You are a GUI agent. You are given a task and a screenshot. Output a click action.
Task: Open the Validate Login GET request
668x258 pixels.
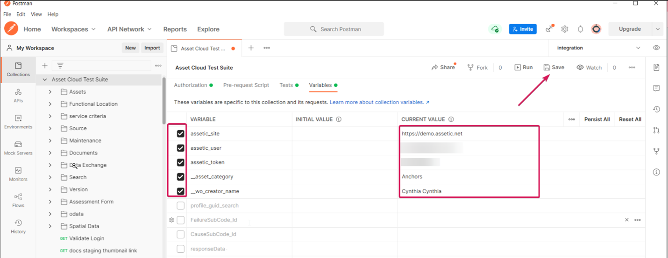[x=87, y=238]
